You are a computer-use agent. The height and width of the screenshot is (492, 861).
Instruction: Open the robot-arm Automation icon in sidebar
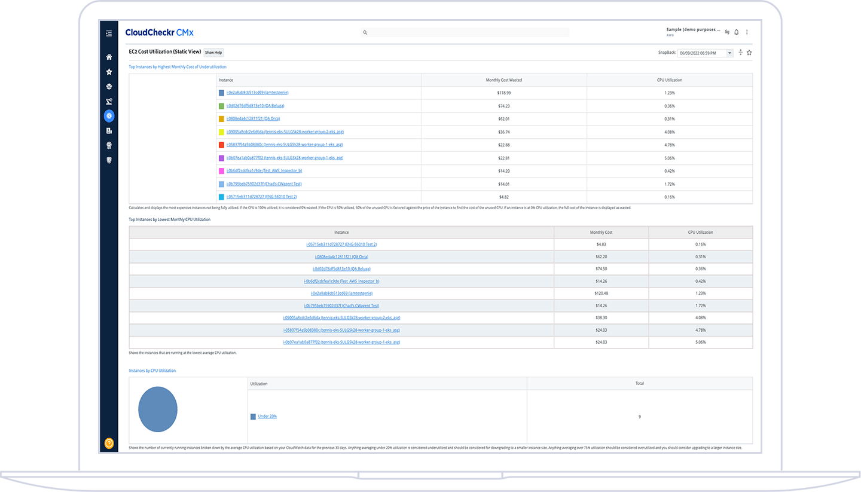point(109,101)
